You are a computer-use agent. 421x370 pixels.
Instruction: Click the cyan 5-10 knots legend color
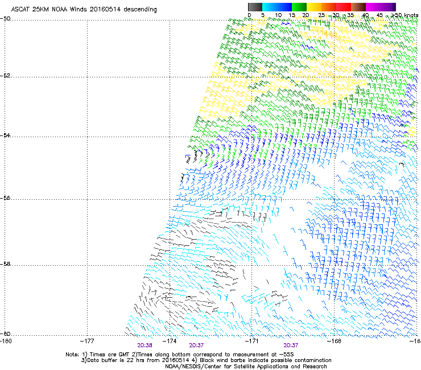coord(270,7)
